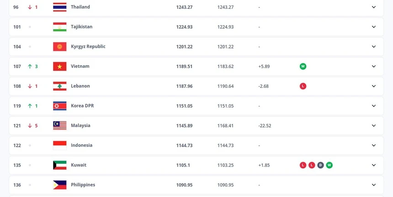The width and height of the screenshot is (393, 197).
Task: Click the Thailand flag icon
Action: [59, 7]
